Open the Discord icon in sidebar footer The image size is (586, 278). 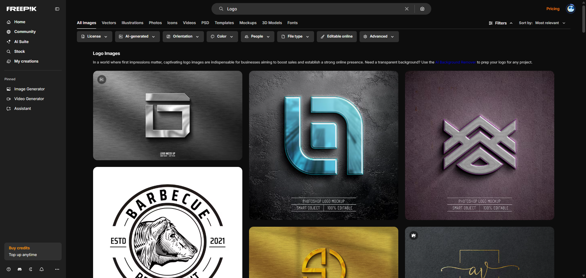click(x=20, y=269)
